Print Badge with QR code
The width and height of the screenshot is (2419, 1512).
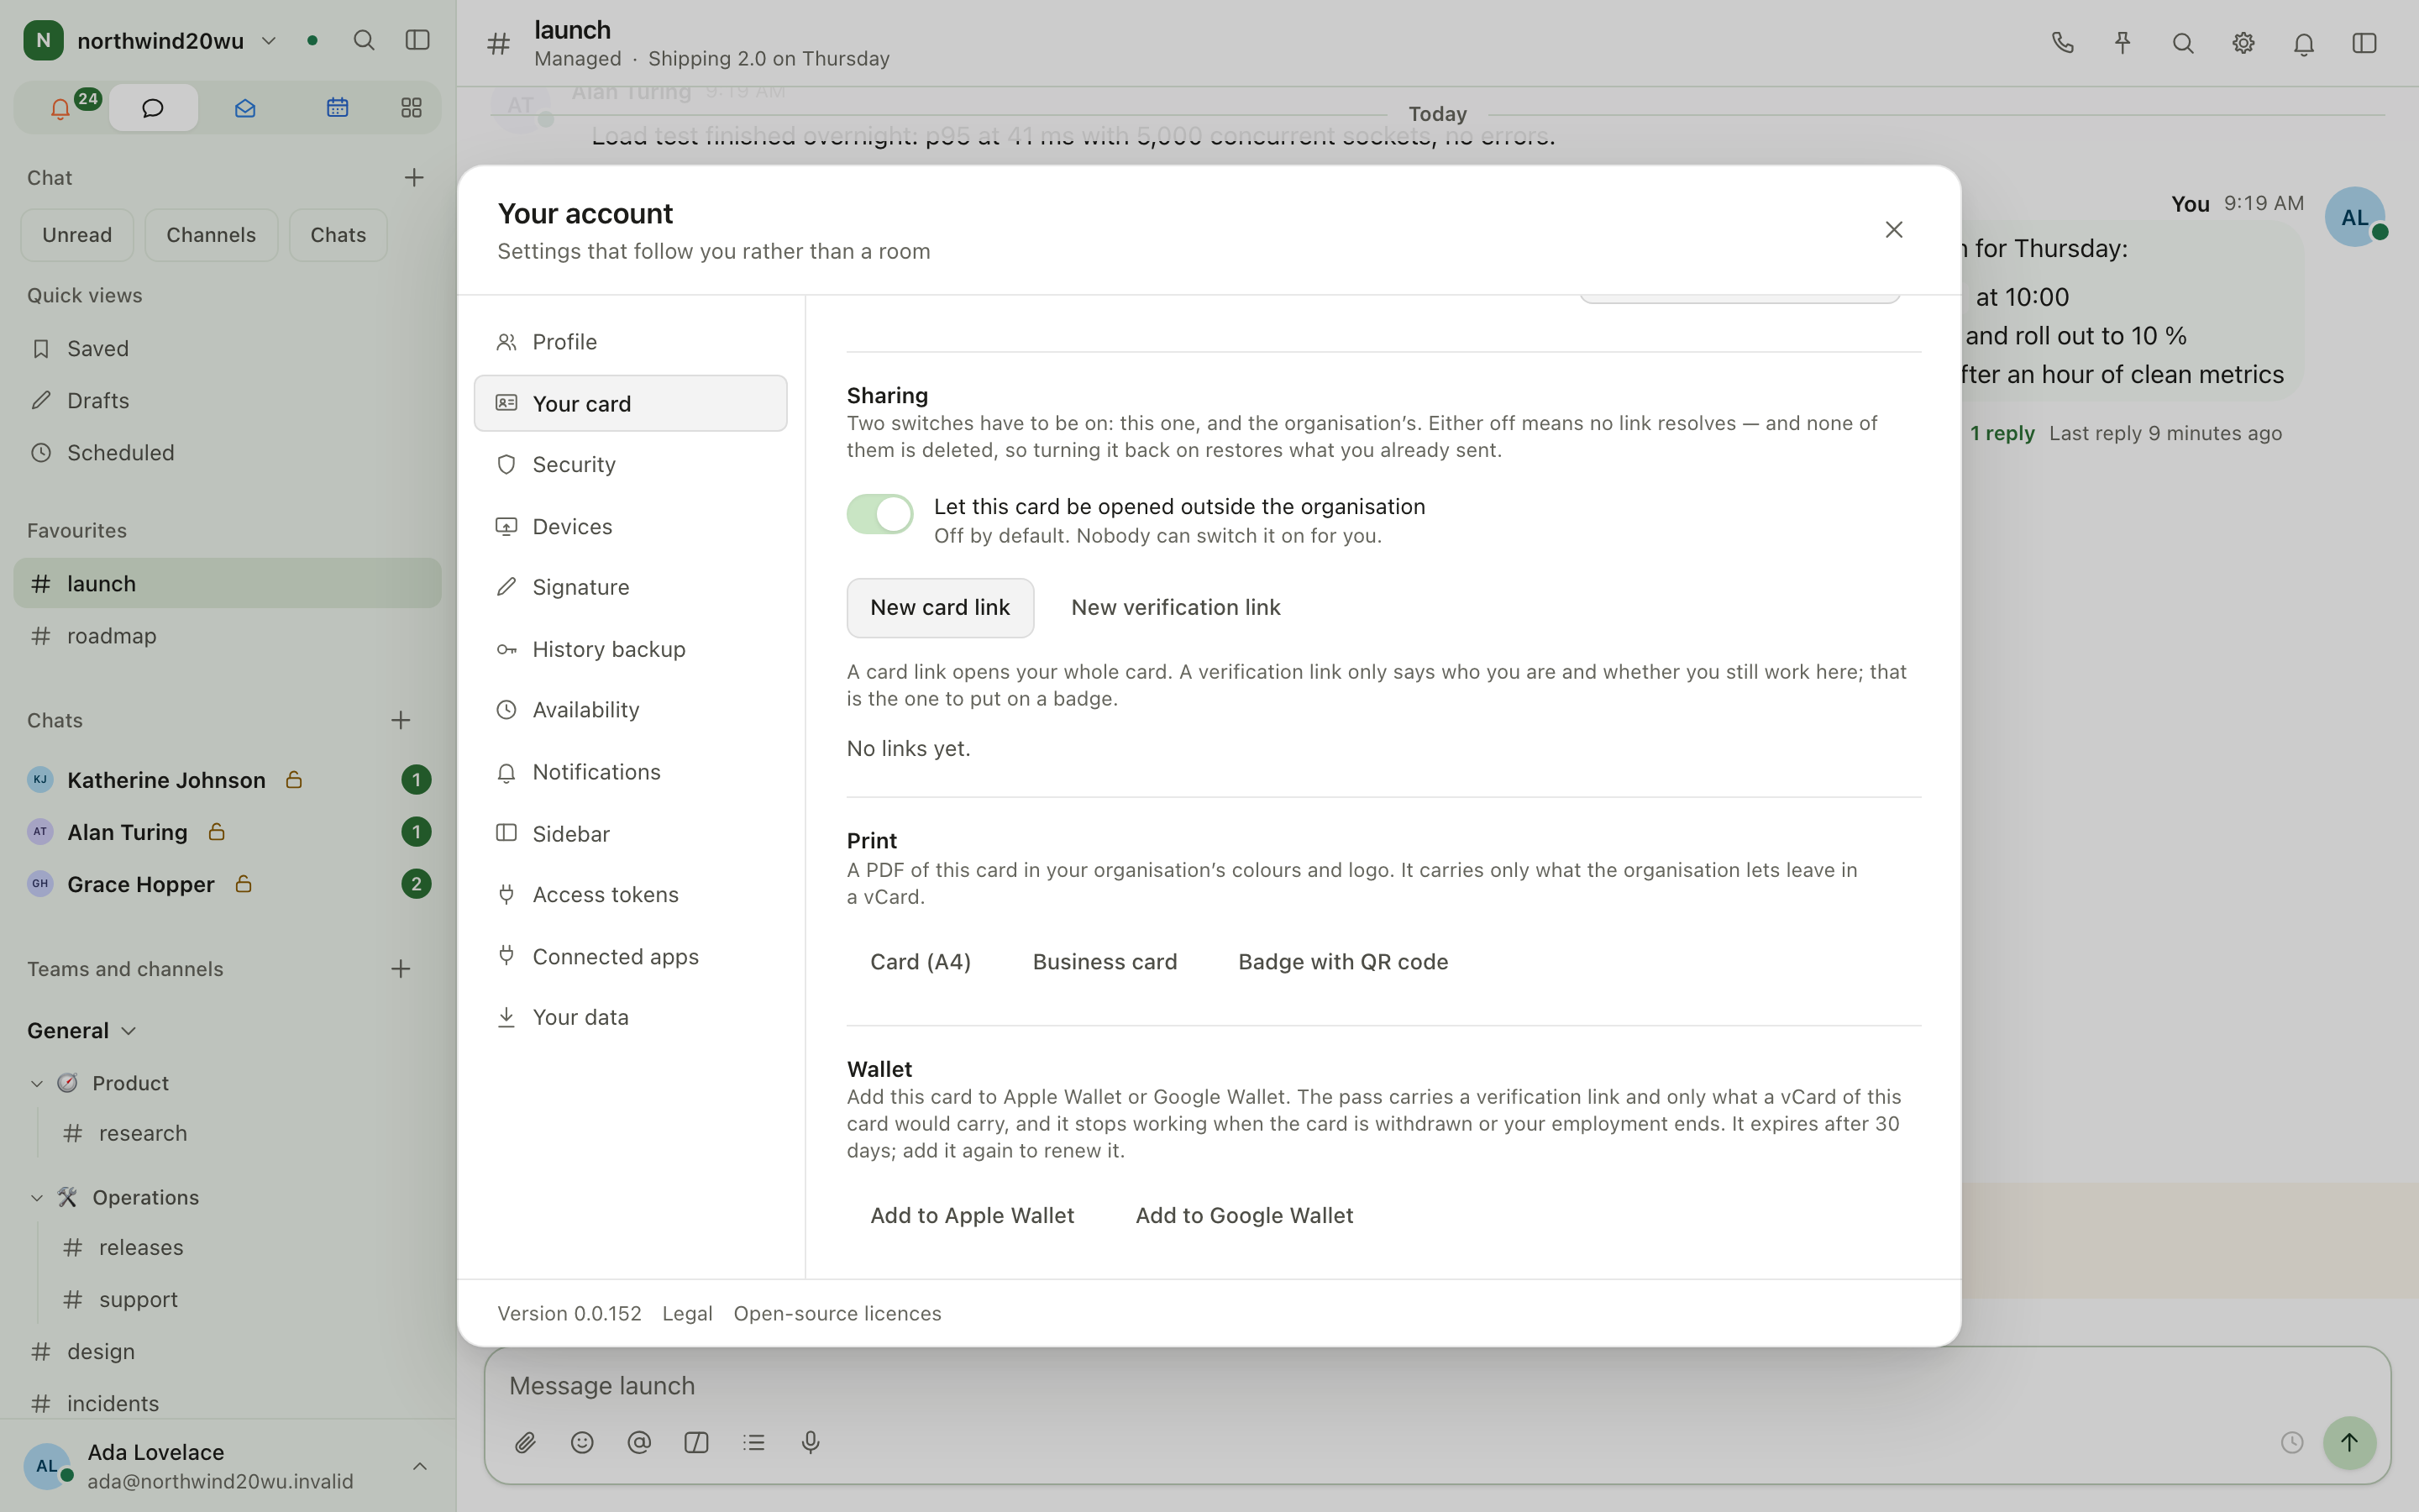tap(1342, 962)
